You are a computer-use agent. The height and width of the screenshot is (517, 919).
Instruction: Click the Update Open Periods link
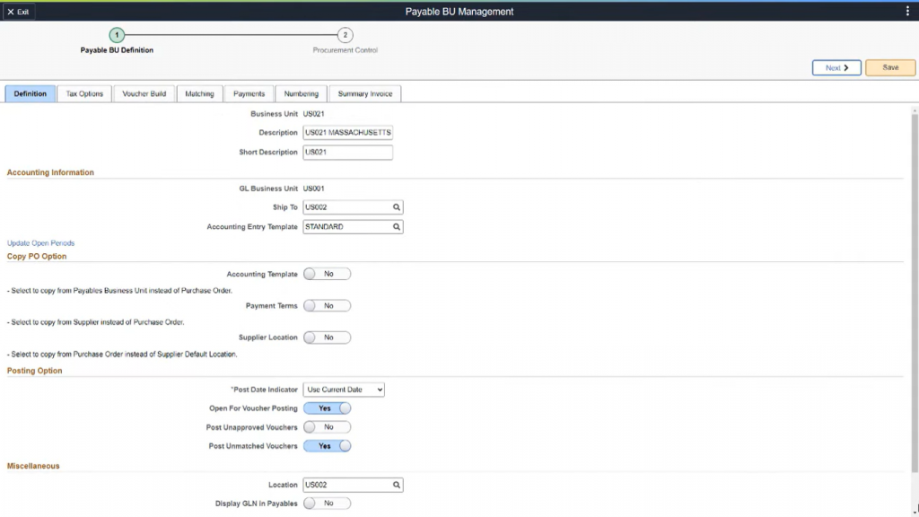39,242
